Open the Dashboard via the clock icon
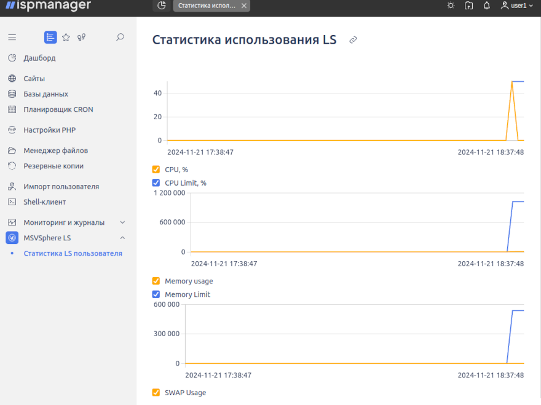This screenshot has width=541, height=405. pyautogui.click(x=11, y=58)
